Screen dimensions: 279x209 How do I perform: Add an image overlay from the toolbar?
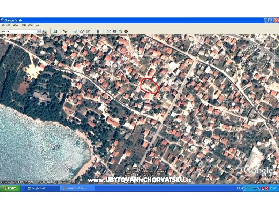88,31
